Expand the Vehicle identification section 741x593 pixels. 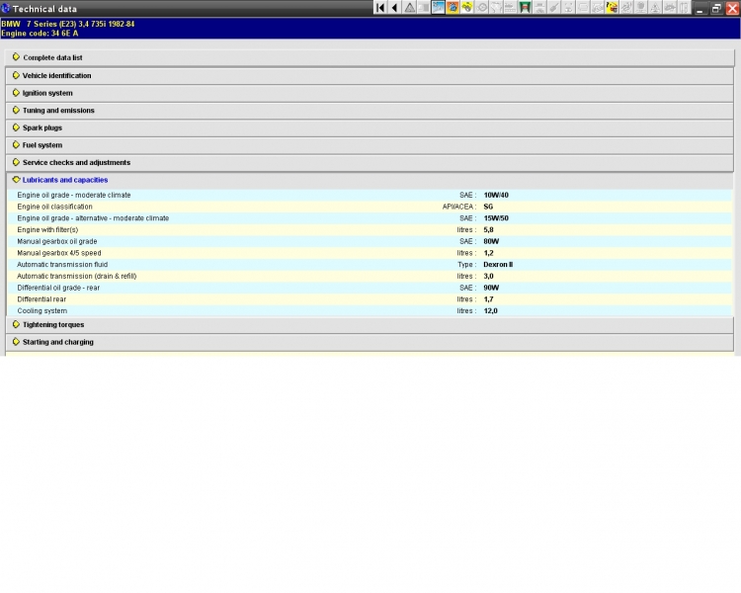(56, 76)
